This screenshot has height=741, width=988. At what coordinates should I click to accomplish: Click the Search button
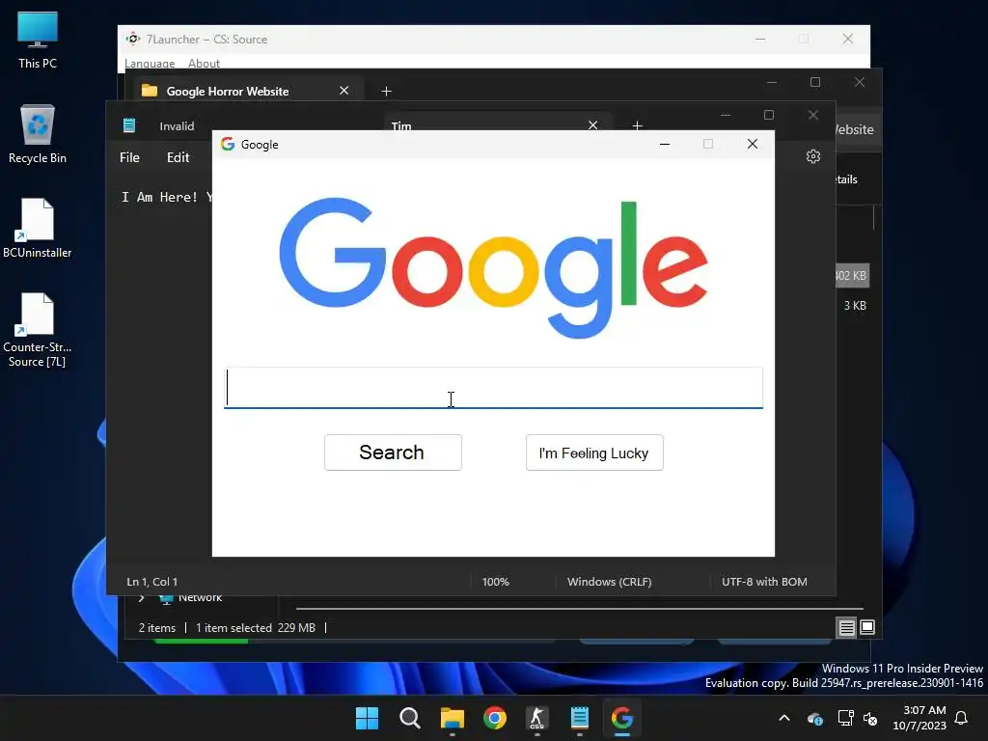[393, 453]
